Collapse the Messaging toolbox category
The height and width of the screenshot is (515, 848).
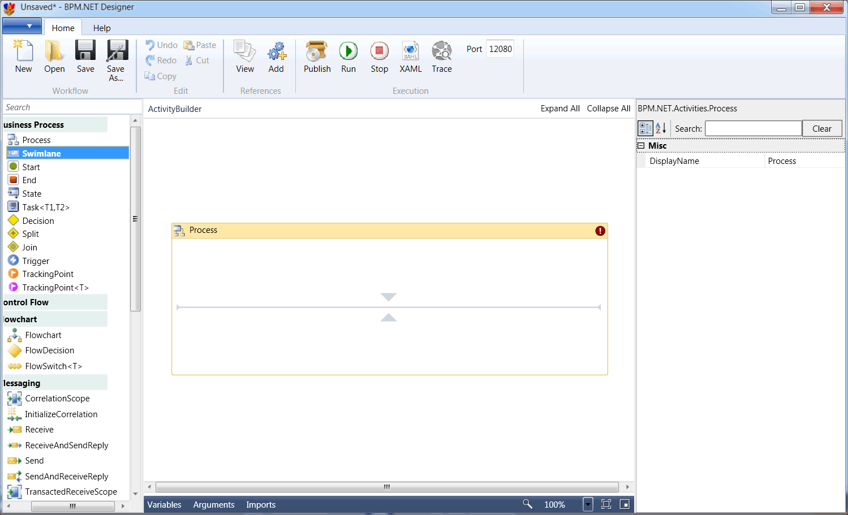55,383
